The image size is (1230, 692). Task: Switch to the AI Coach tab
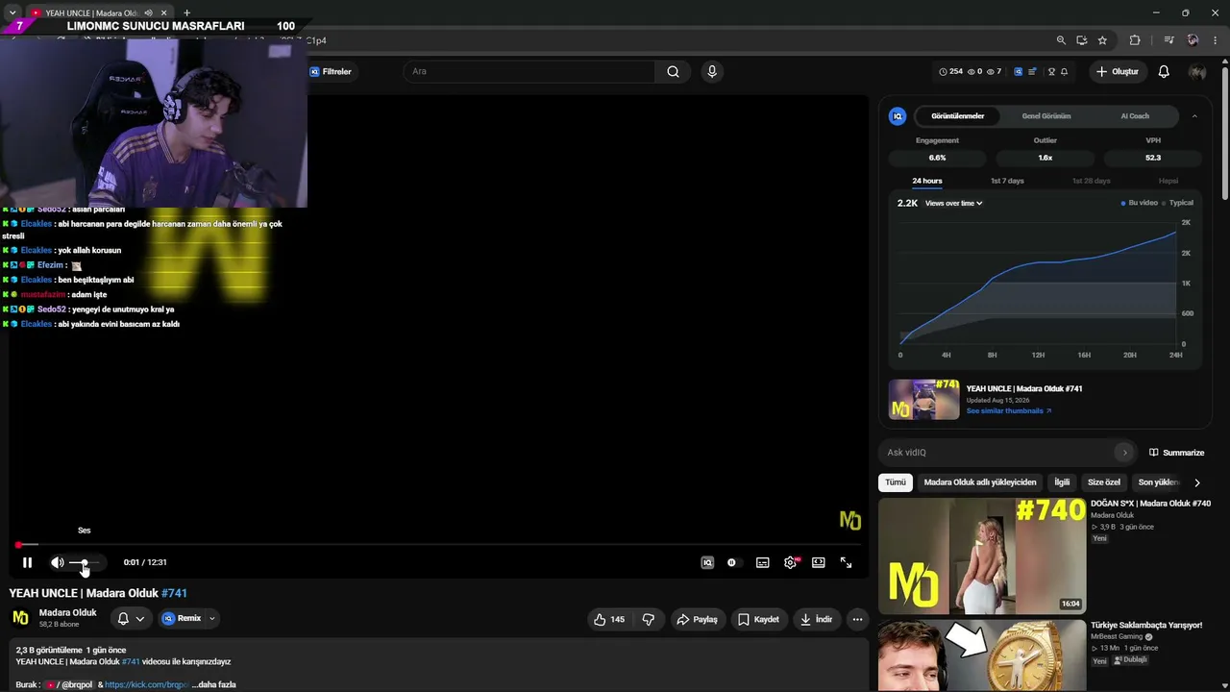coord(1135,116)
